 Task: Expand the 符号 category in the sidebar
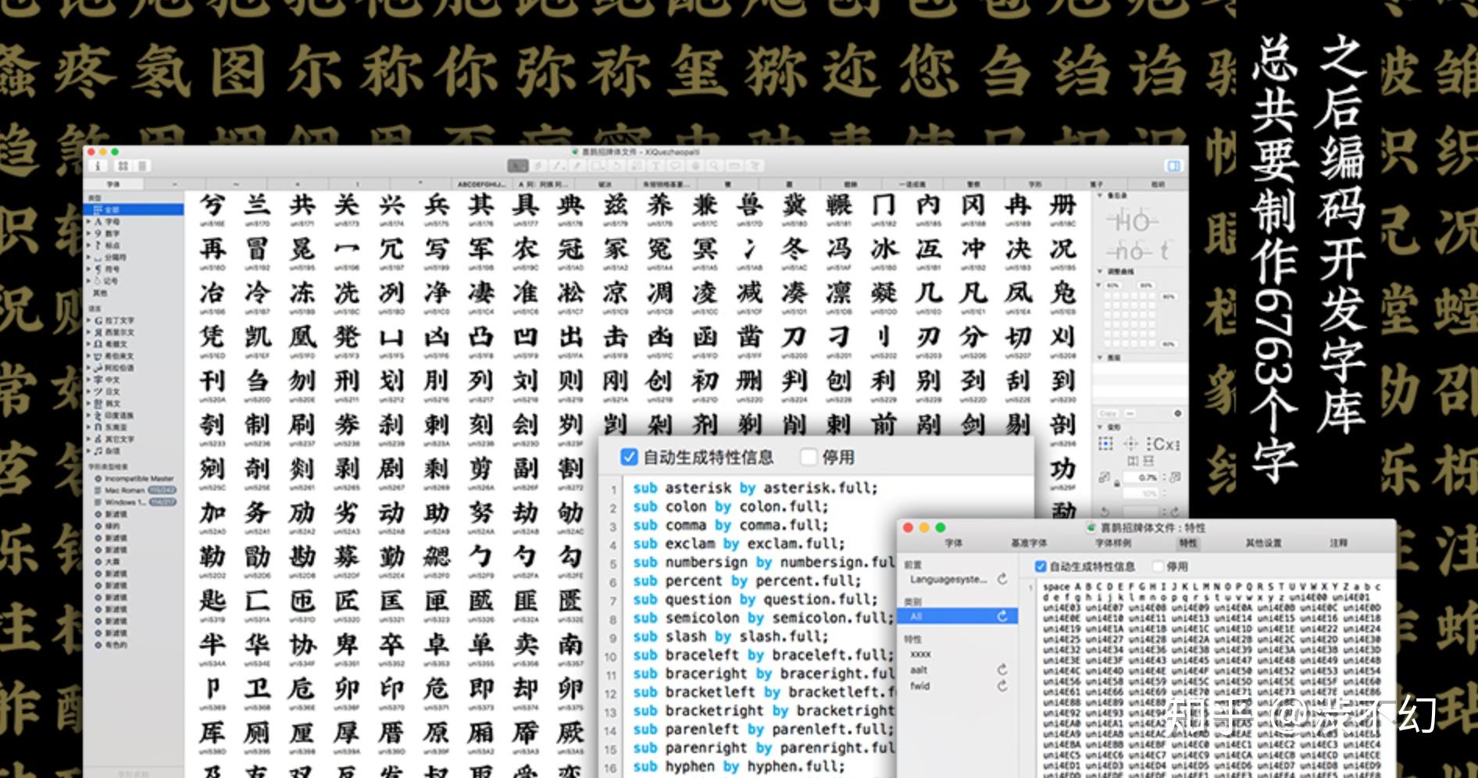pyautogui.click(x=88, y=269)
